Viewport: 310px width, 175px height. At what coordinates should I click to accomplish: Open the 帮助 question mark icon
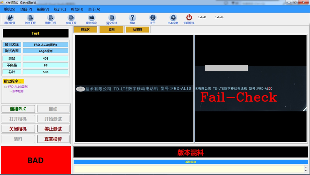click(132, 19)
